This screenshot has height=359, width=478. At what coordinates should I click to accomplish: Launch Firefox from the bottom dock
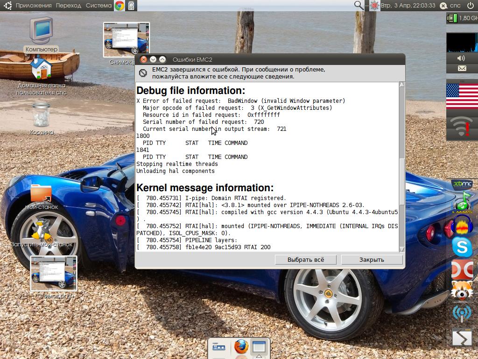click(241, 346)
